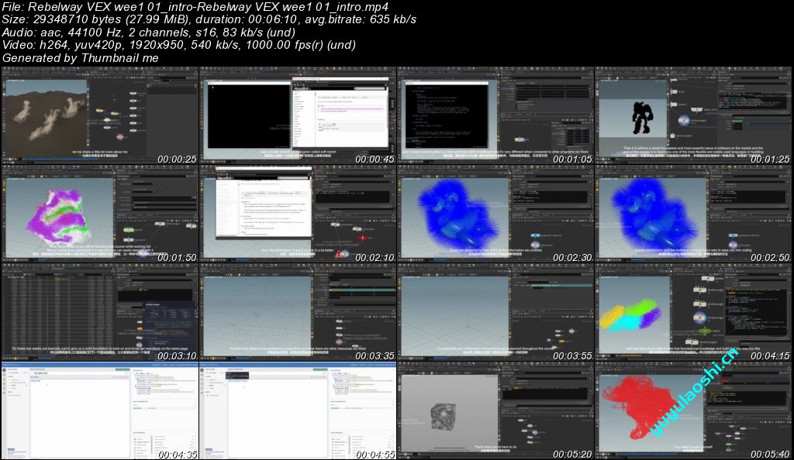This screenshot has height=460, width=794.
Task: Open the robot silhouette frame at 00:01:25
Action: [x=693, y=115]
